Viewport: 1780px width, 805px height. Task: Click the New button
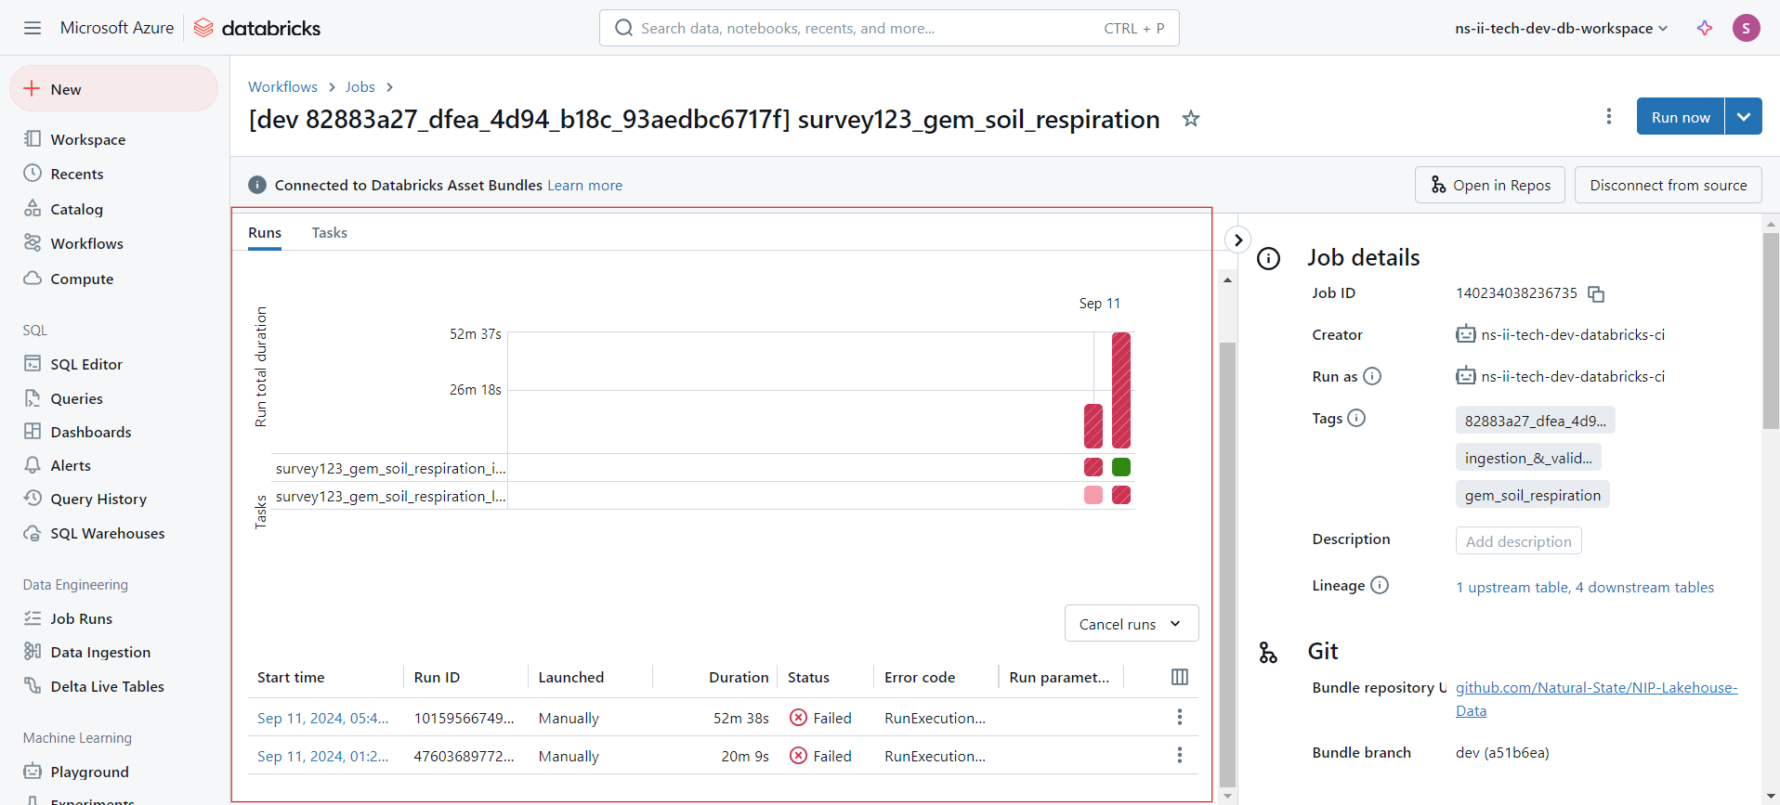[x=113, y=88]
